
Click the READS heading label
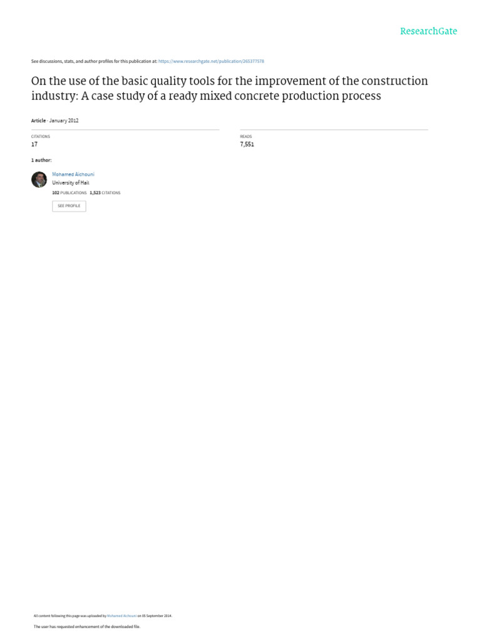(246, 136)
